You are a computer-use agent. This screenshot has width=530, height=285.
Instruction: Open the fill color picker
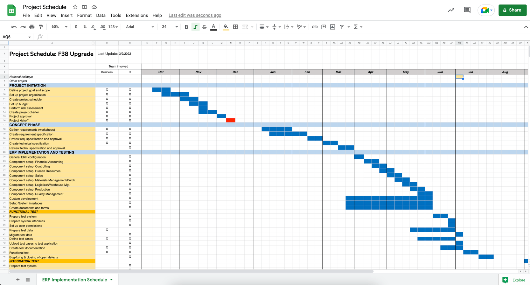(x=226, y=27)
